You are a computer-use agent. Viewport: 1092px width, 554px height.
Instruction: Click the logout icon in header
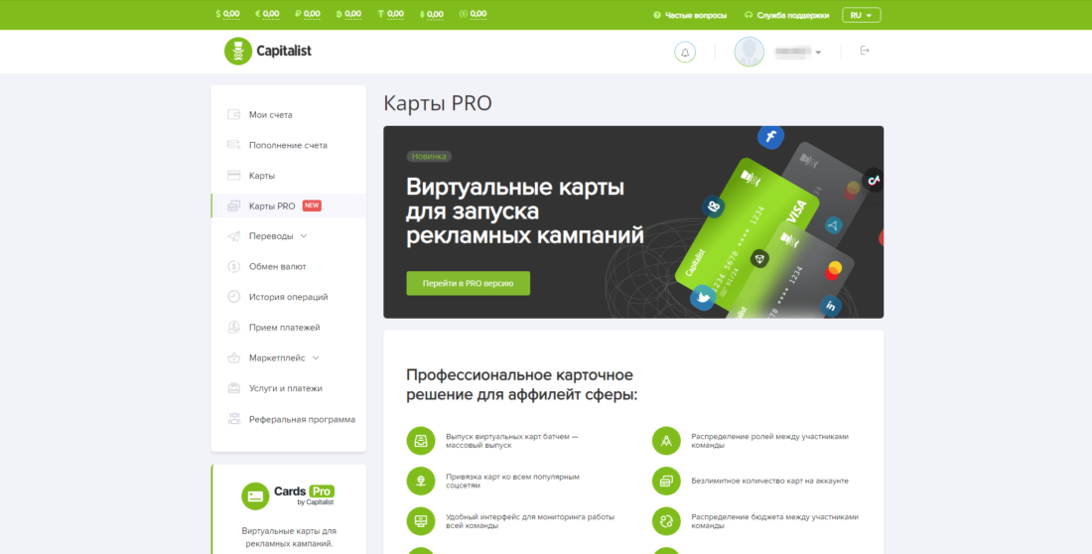coord(865,51)
